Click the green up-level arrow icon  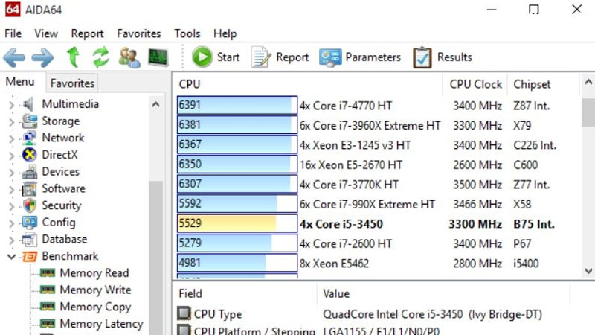click(73, 57)
